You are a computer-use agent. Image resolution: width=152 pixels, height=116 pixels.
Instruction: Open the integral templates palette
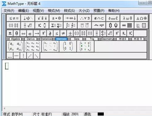(x=71, y=25)
